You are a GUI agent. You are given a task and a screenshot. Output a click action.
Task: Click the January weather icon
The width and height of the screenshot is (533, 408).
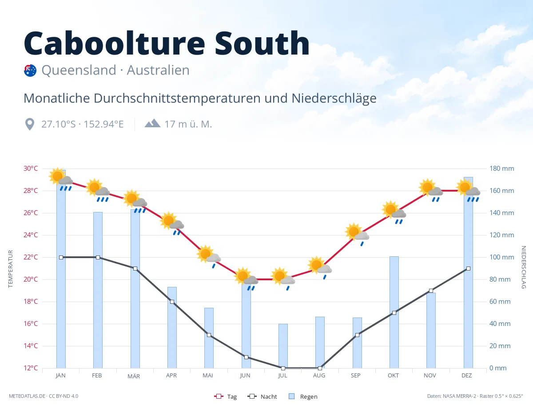[61, 179]
